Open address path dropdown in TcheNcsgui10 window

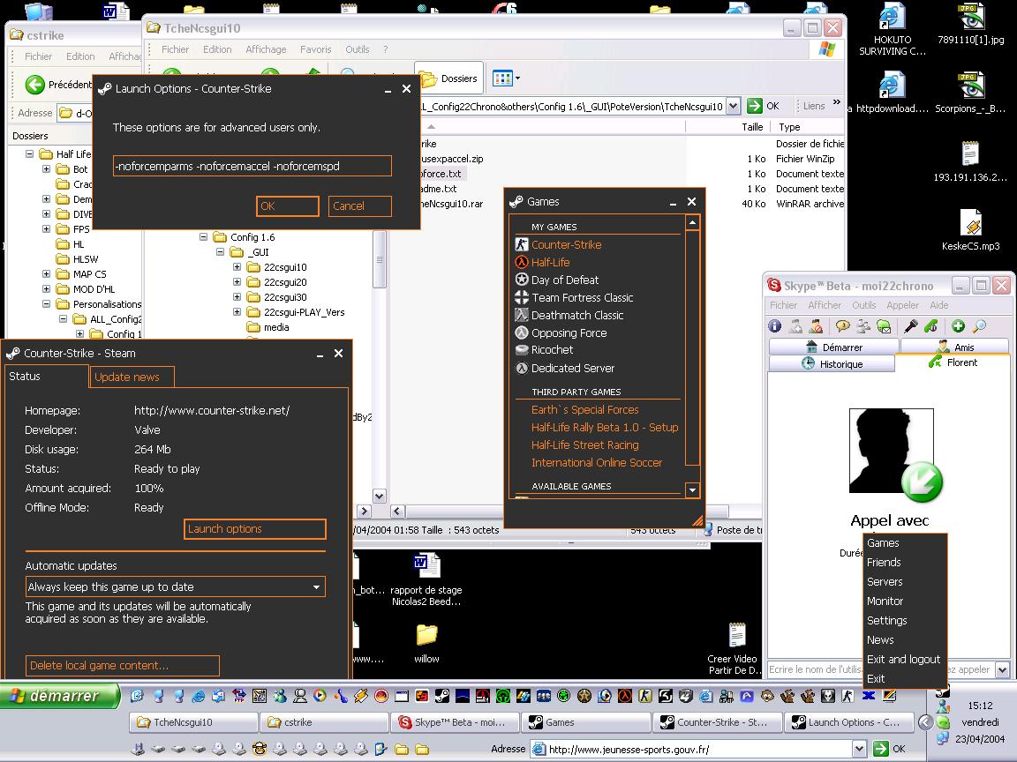click(x=732, y=106)
